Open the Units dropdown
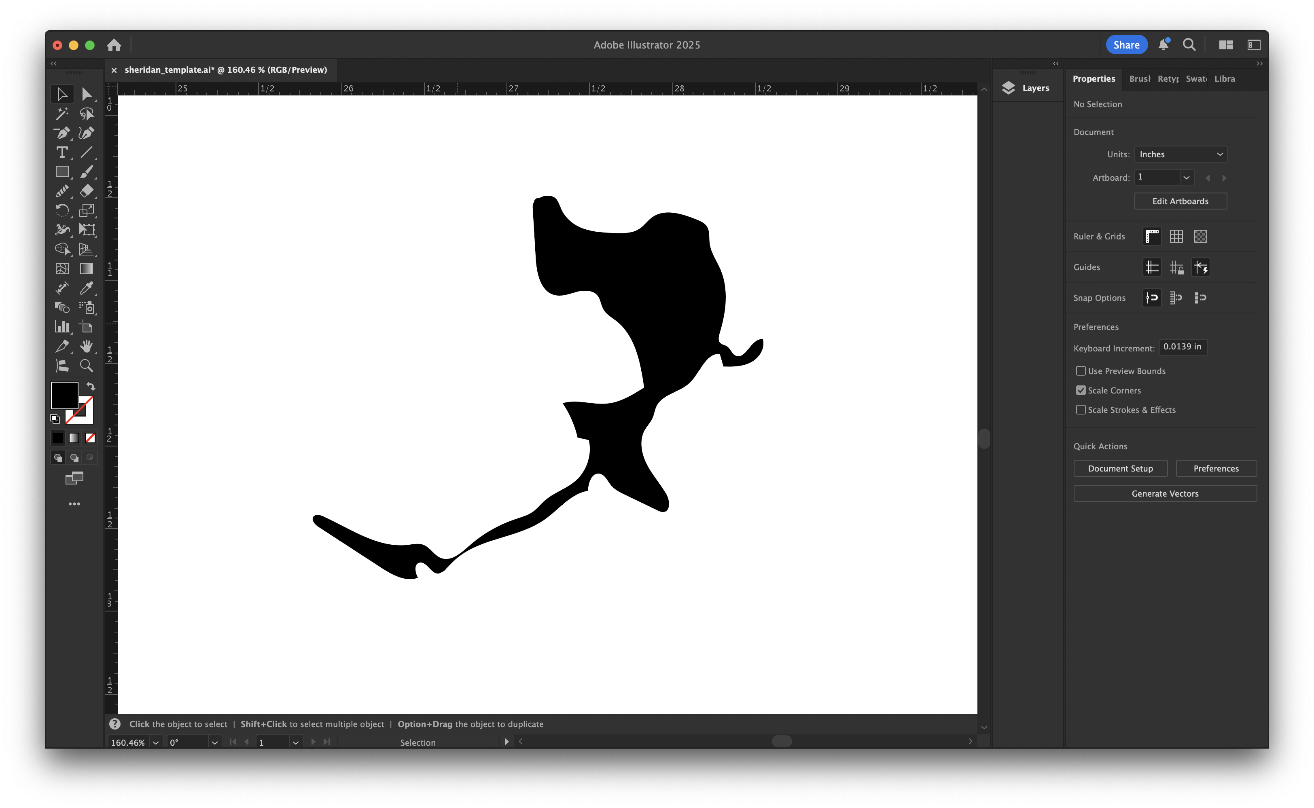This screenshot has height=808, width=1314. pos(1180,154)
